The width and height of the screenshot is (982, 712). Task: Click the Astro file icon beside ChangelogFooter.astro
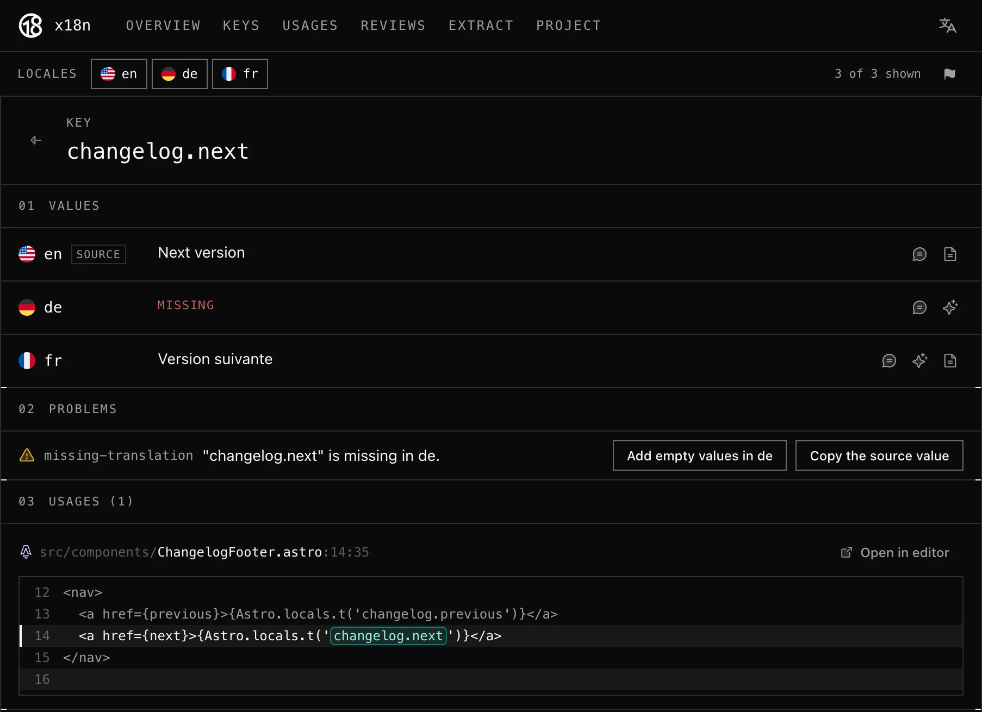pyautogui.click(x=26, y=552)
